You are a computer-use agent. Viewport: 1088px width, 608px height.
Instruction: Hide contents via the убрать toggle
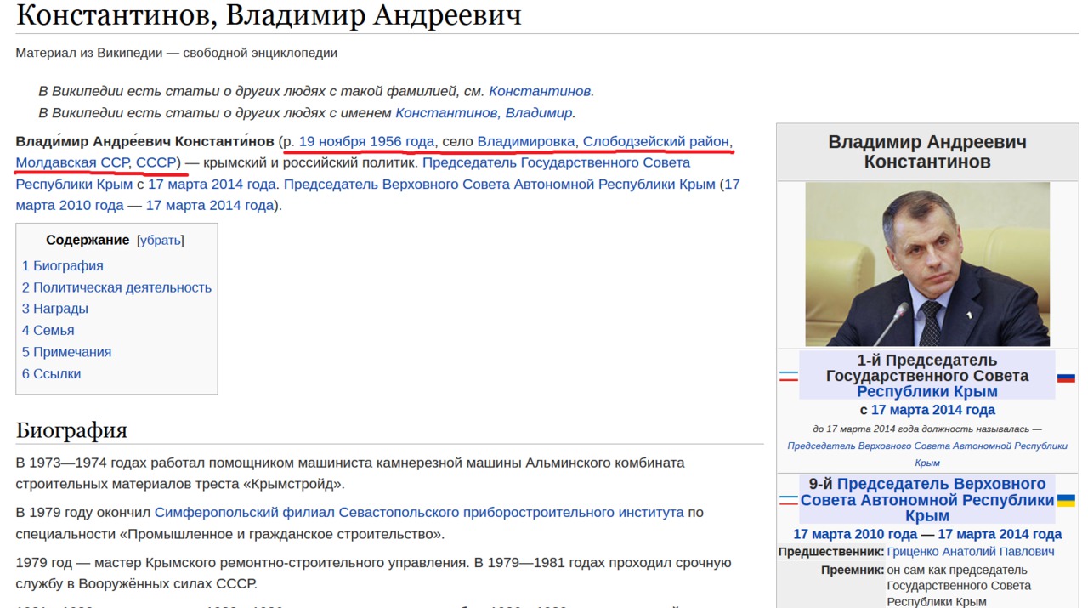(x=161, y=240)
